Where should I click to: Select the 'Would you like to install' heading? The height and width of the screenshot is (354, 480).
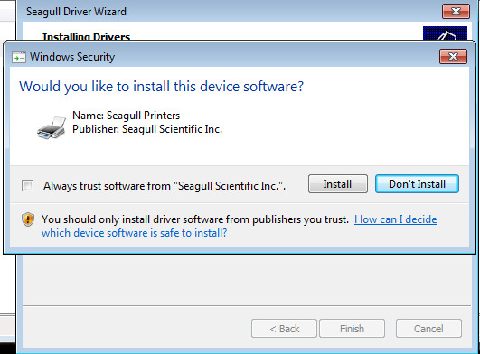tap(161, 87)
